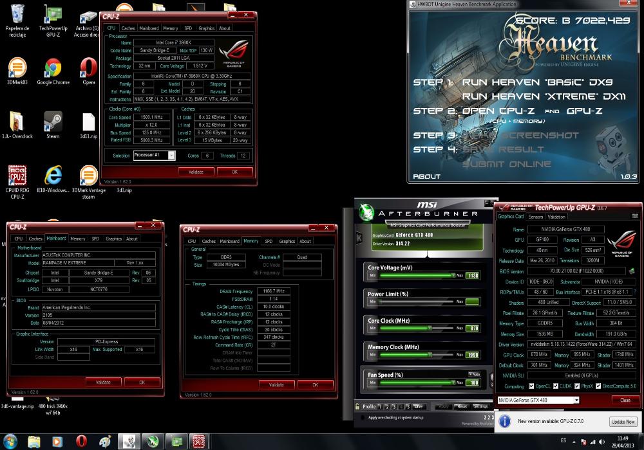Click the GPU-Z screenshot camera icon
644x450 pixels.
(635, 216)
